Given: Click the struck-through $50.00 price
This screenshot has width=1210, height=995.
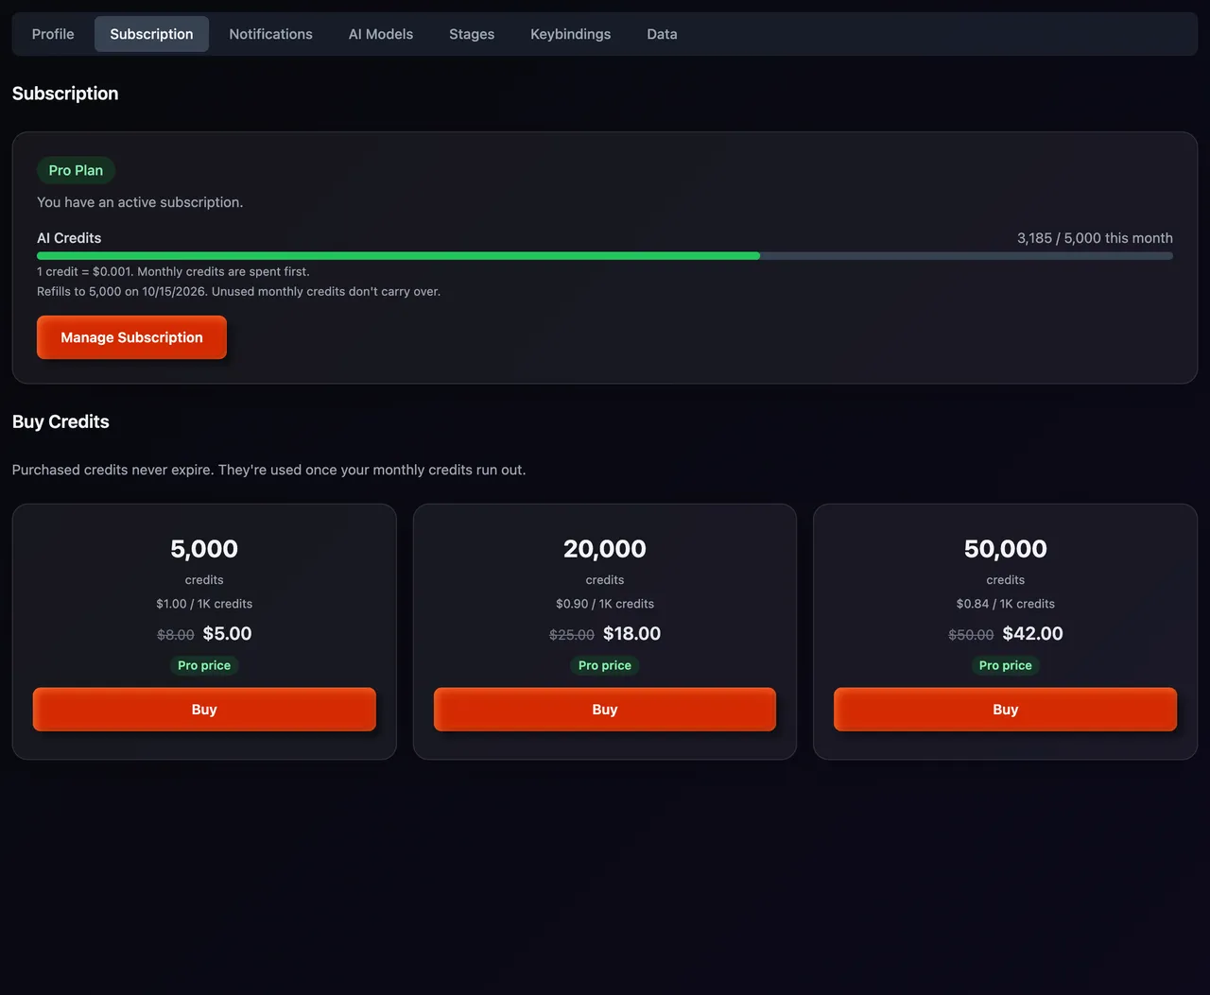Looking at the screenshot, I should (971, 635).
